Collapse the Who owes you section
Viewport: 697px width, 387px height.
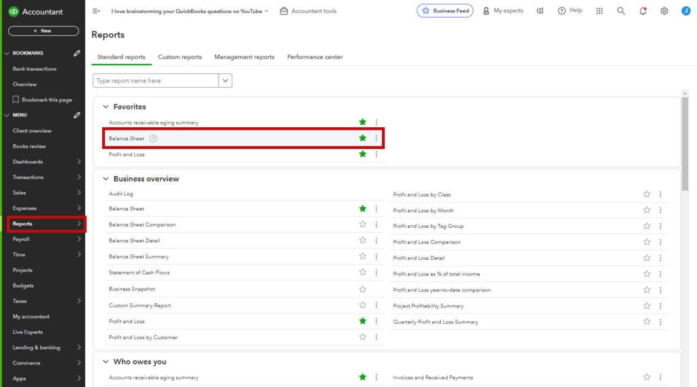pyautogui.click(x=106, y=362)
